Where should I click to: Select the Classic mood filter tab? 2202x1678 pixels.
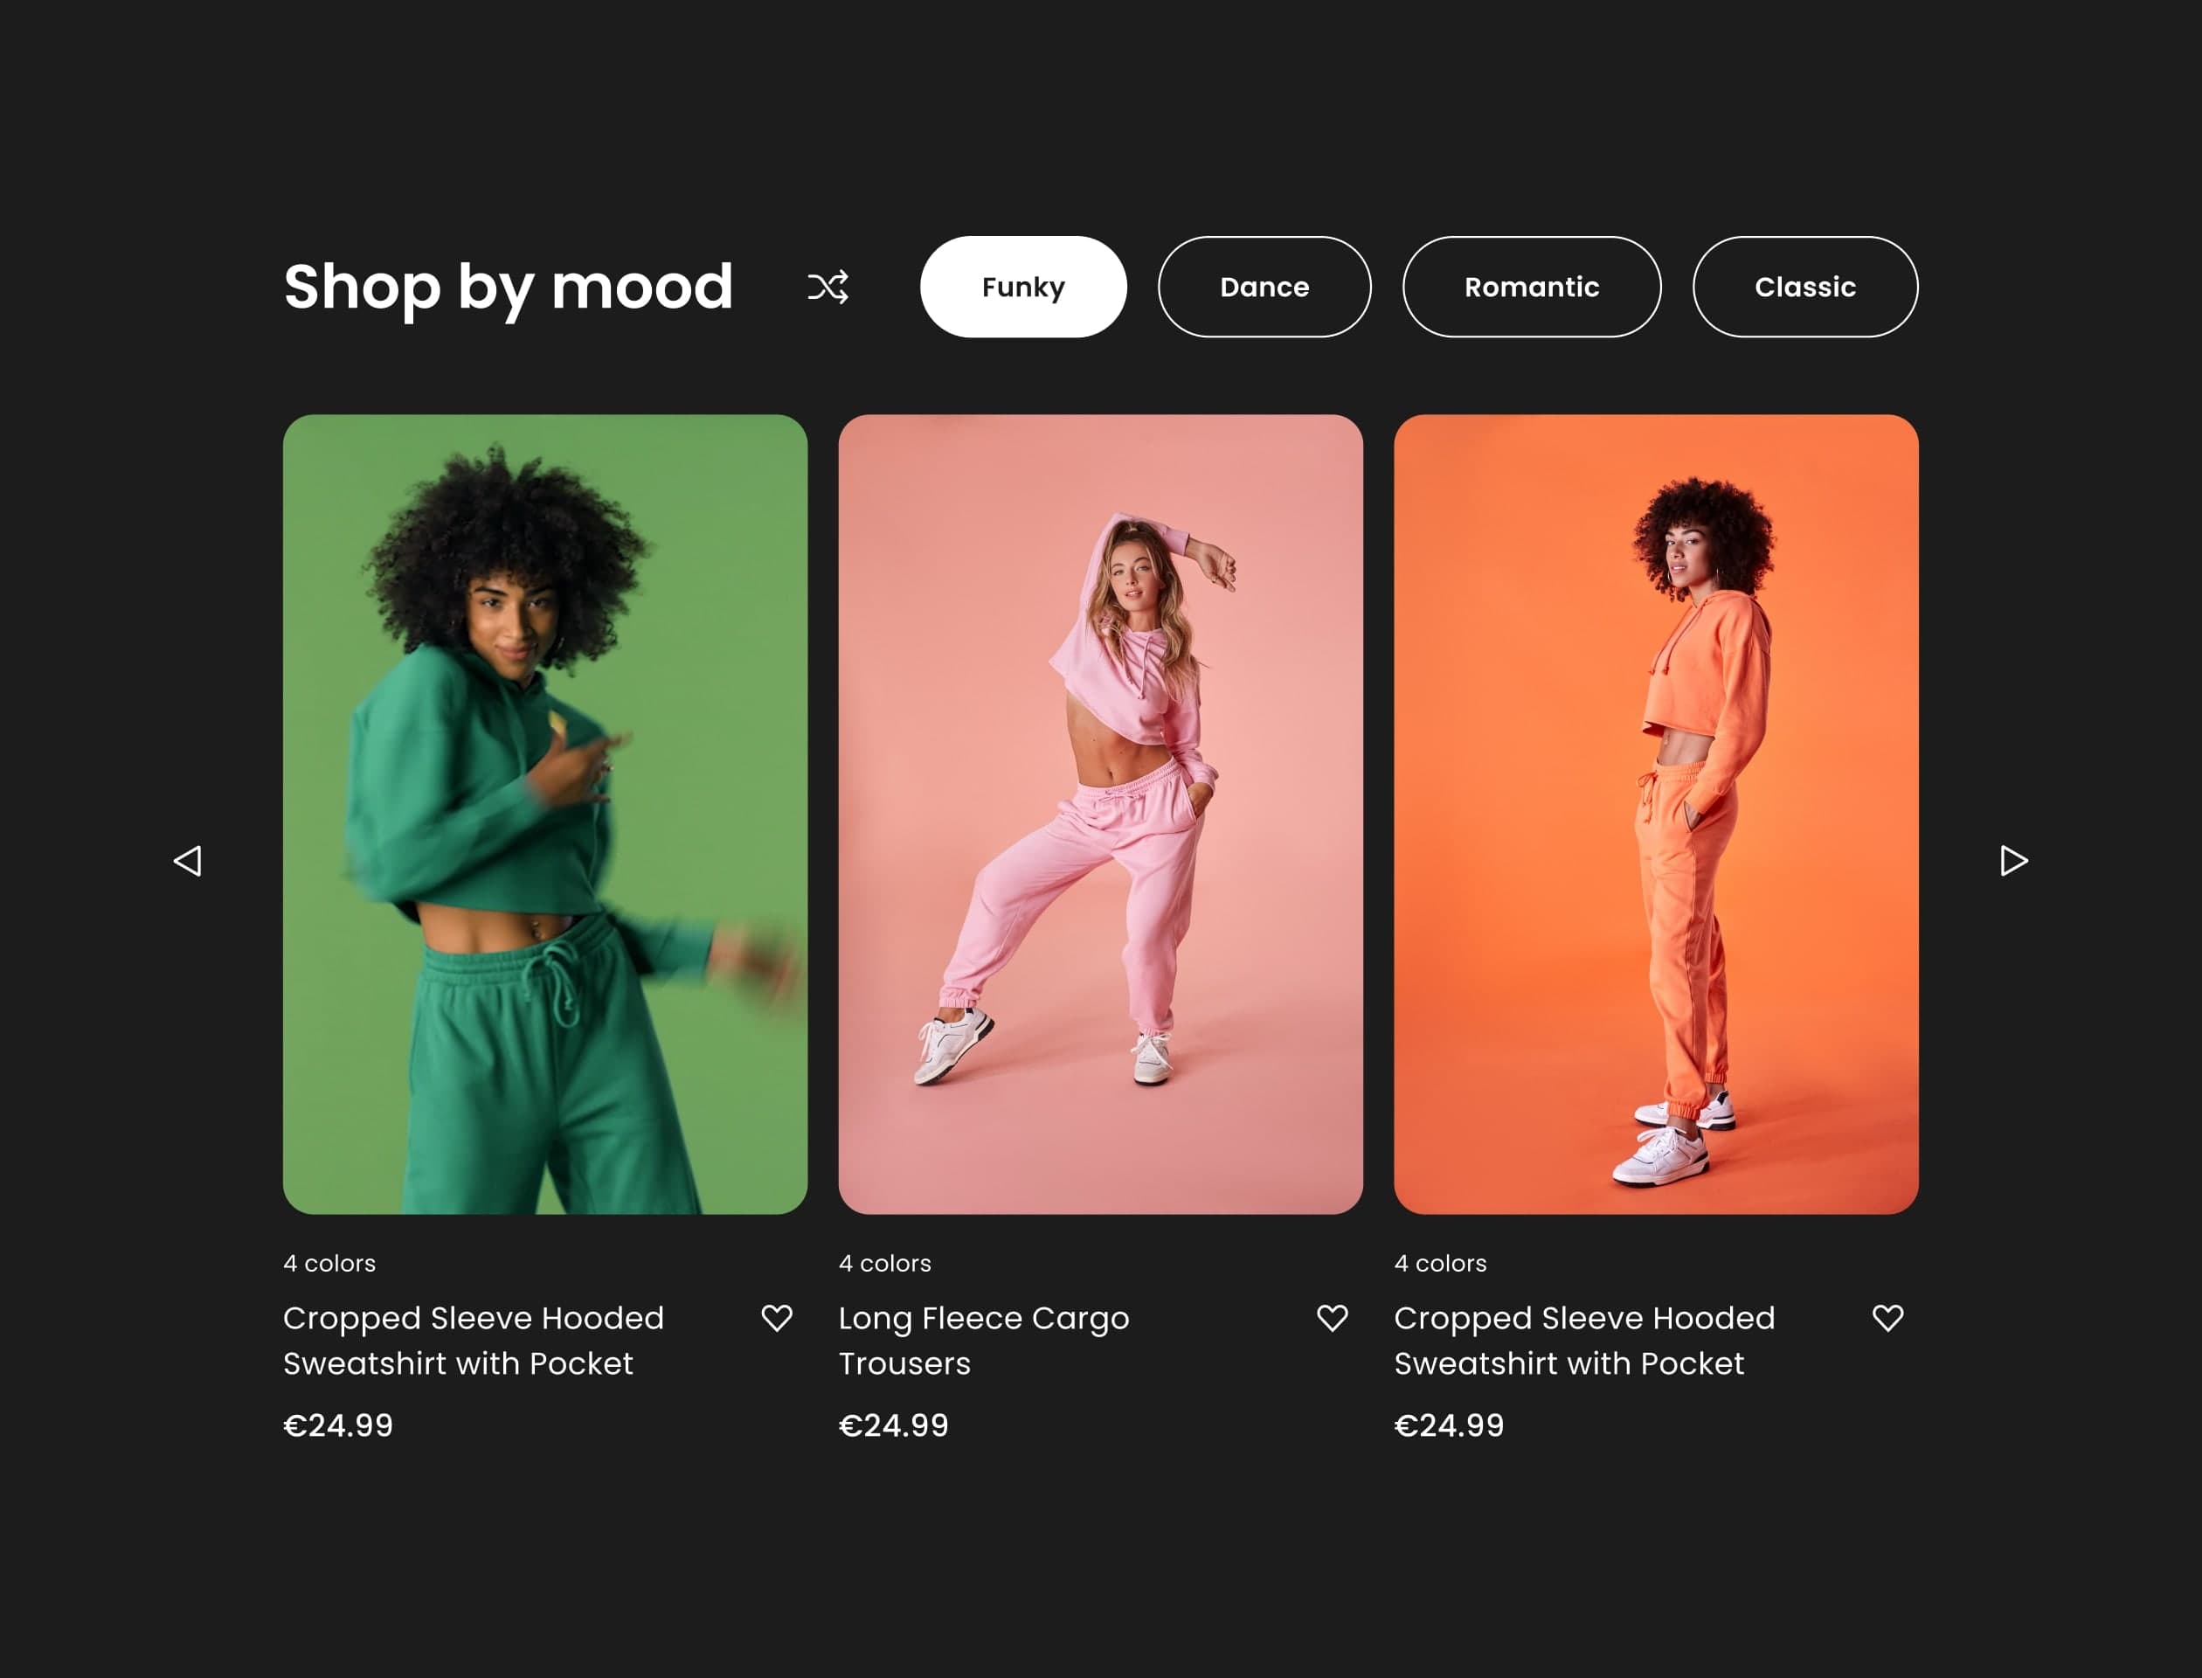pyautogui.click(x=1805, y=288)
